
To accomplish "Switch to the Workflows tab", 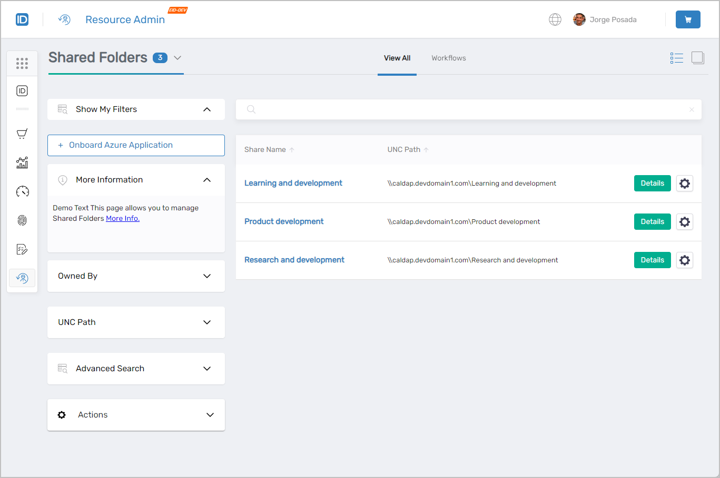I will click(448, 58).
